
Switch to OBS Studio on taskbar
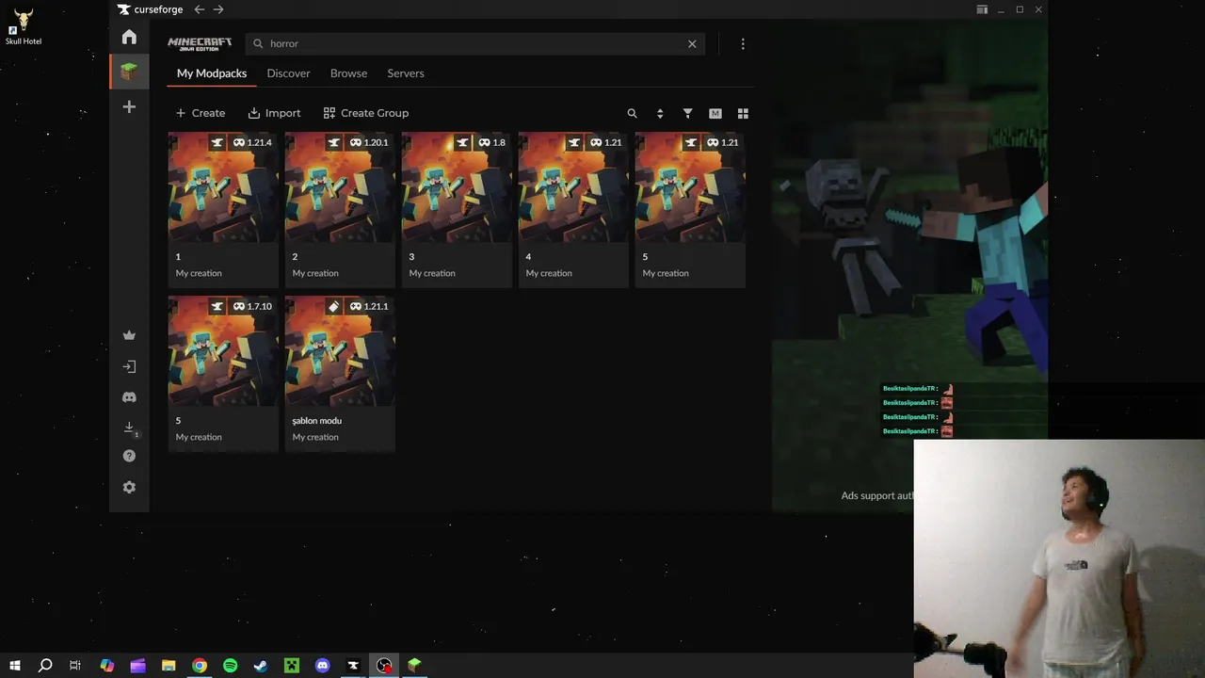384,666
